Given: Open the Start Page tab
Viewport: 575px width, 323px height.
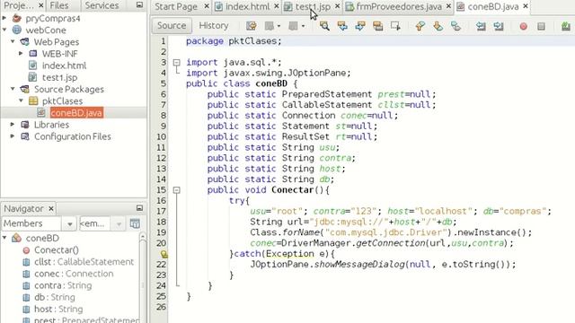Looking at the screenshot, I should [x=176, y=6].
